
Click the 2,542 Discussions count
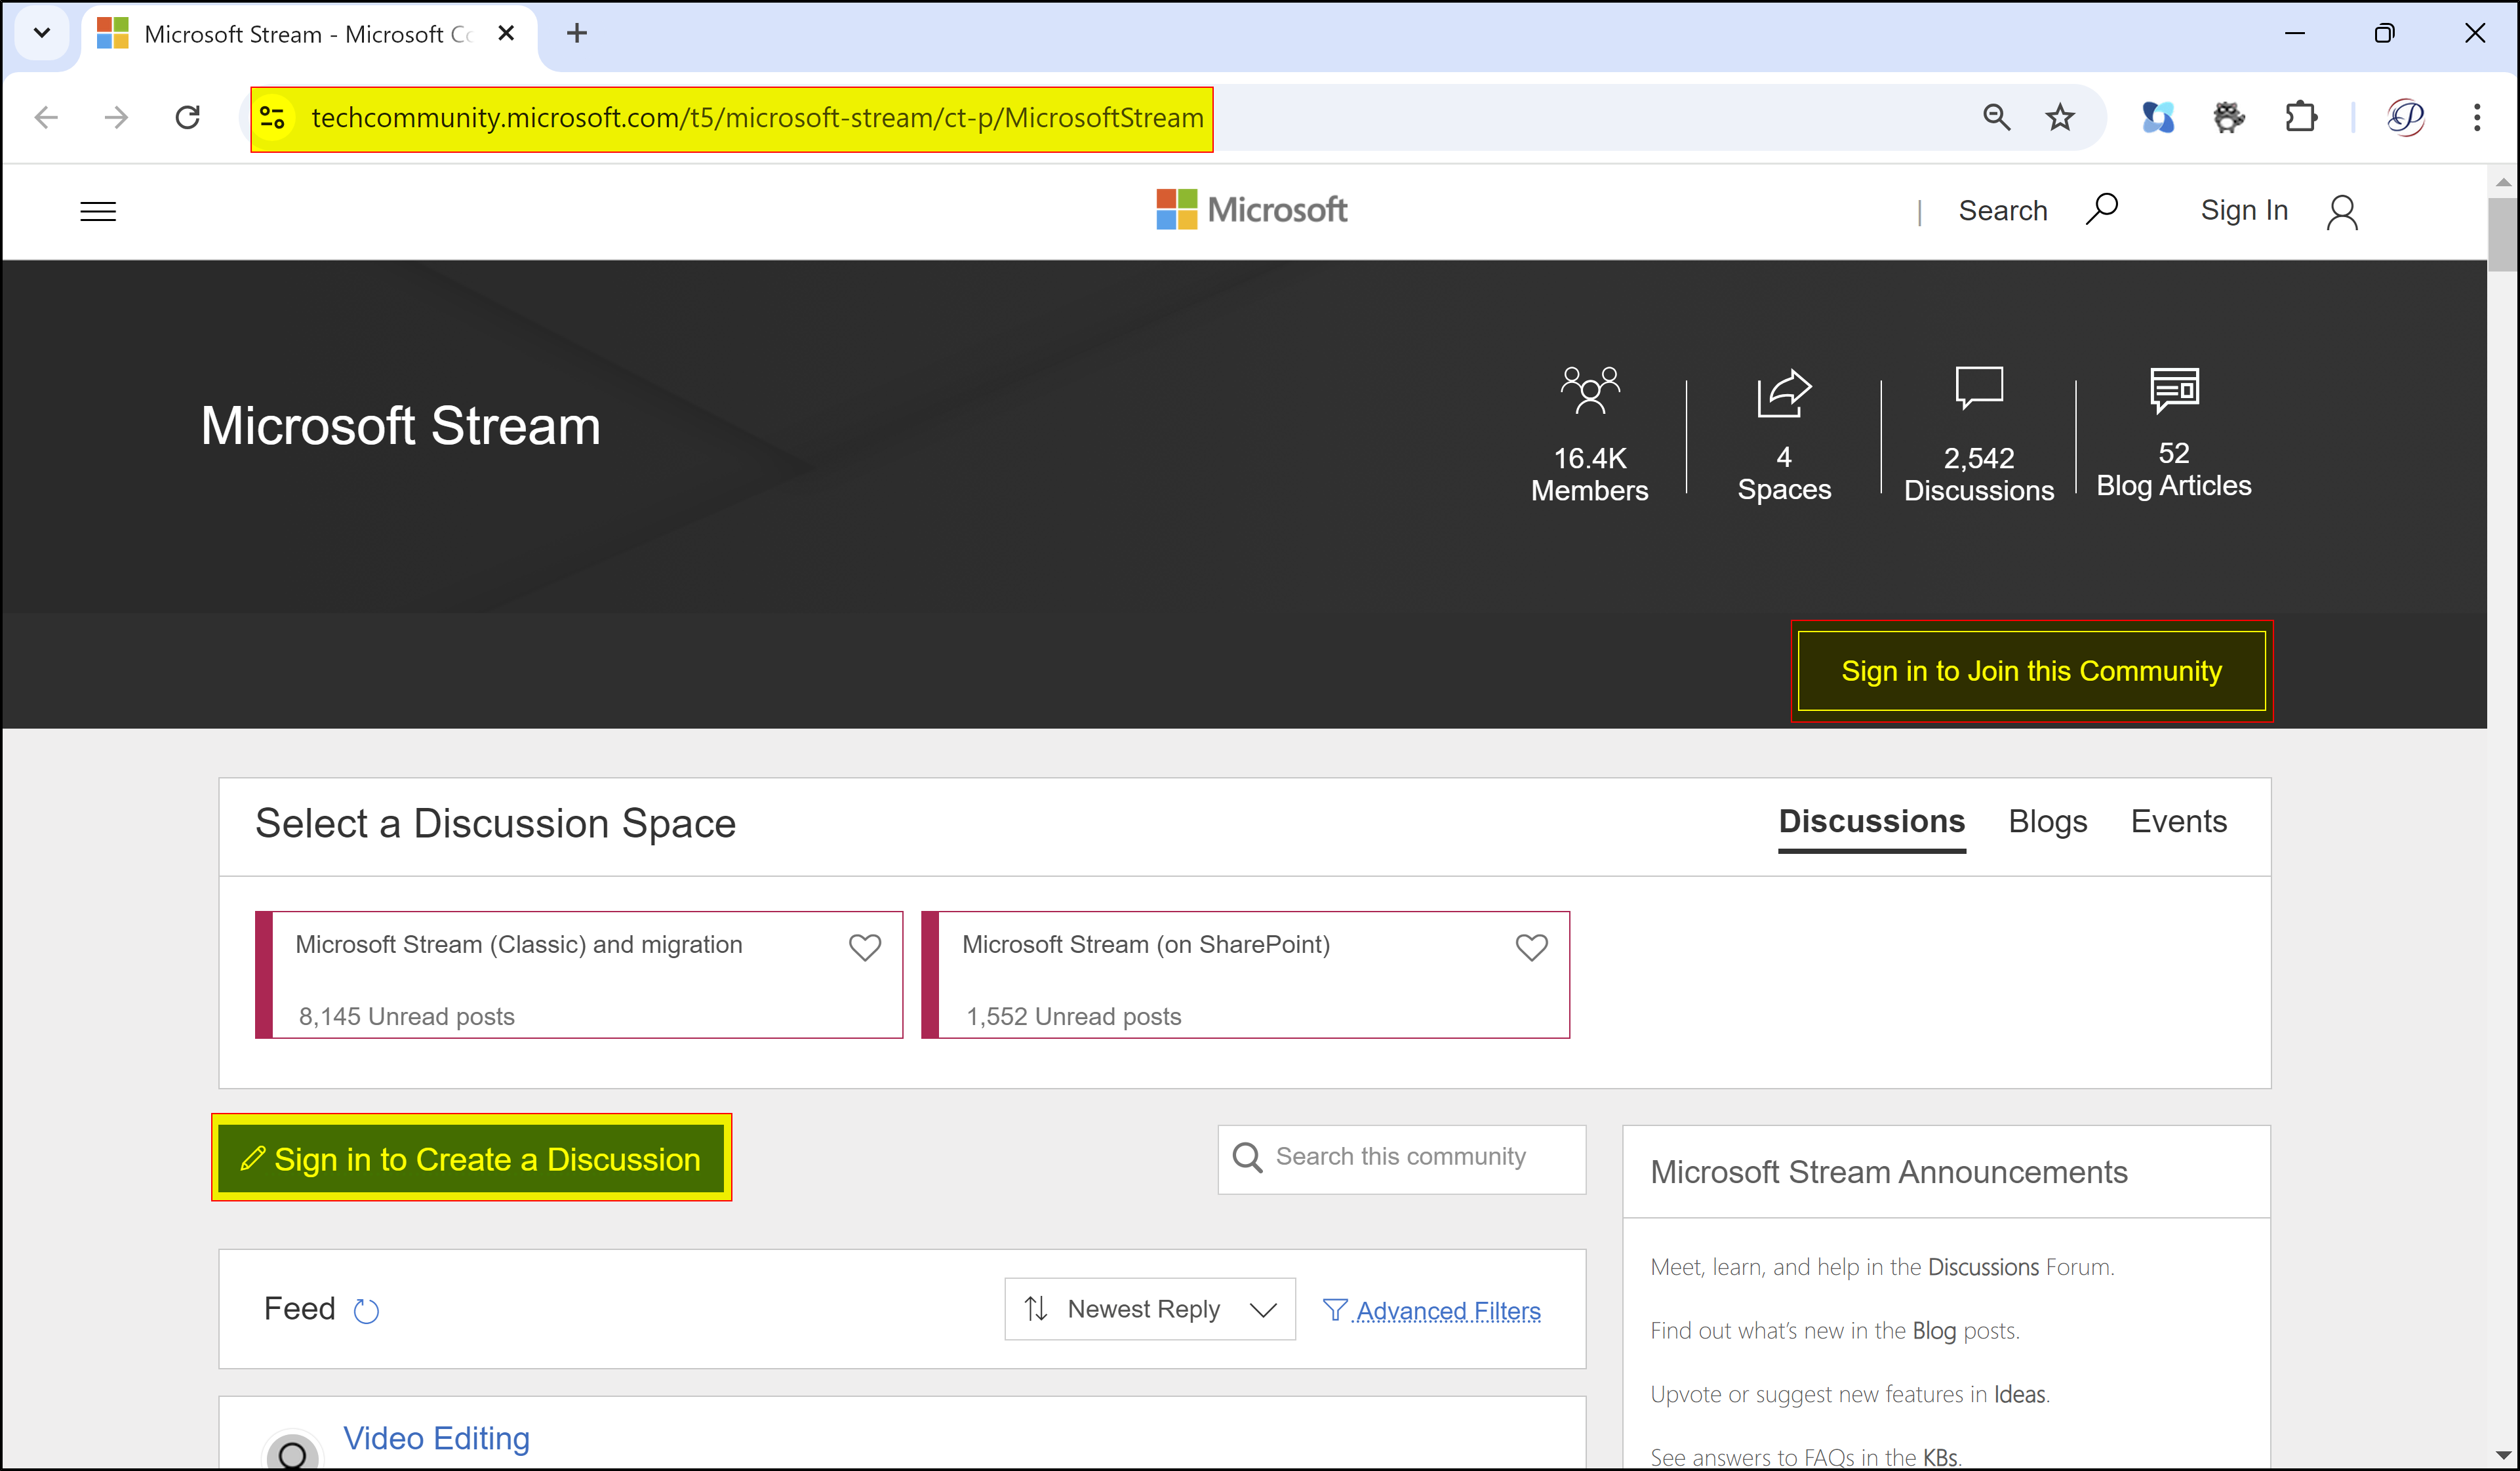[1979, 474]
